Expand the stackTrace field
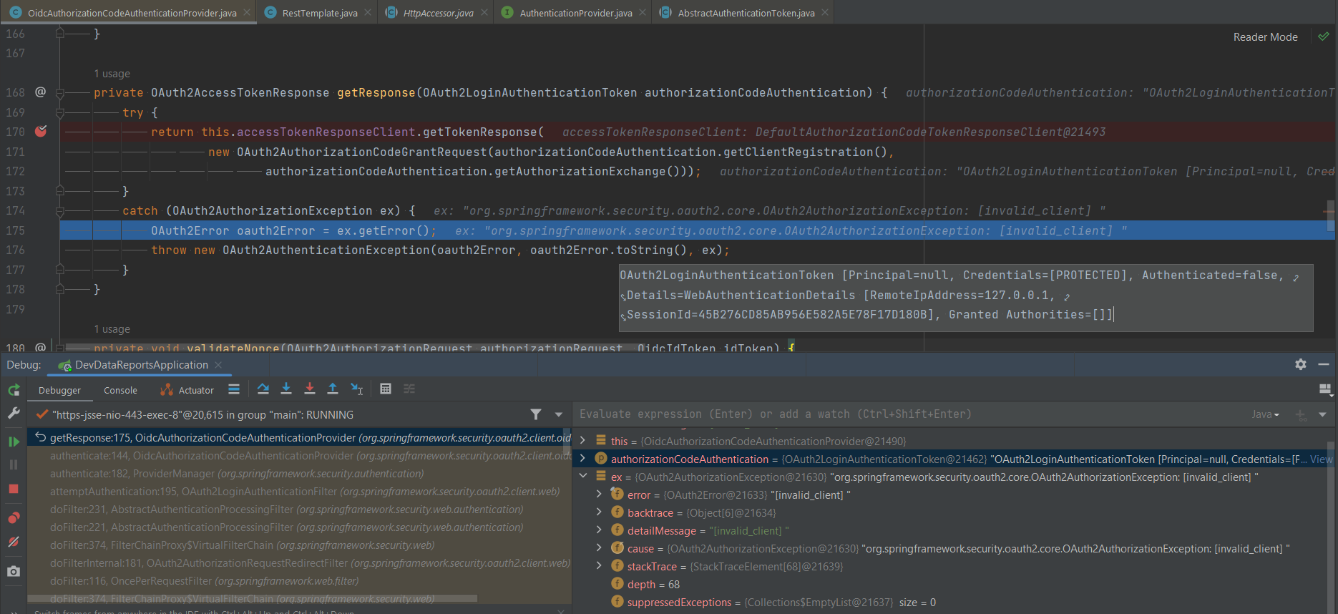 click(599, 566)
